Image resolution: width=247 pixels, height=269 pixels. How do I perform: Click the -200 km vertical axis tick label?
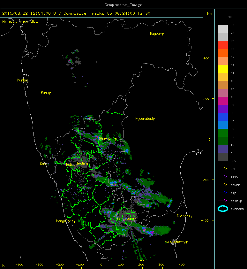205,180
